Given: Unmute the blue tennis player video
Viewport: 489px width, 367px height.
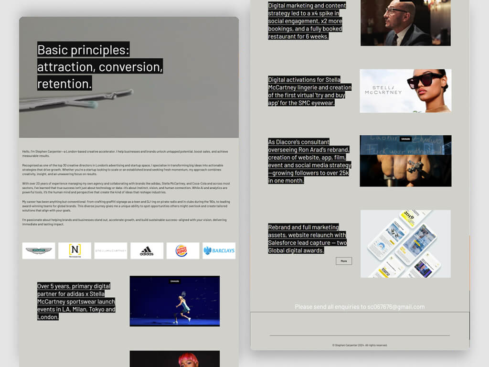Looking at the screenshot, I should 174,281.
